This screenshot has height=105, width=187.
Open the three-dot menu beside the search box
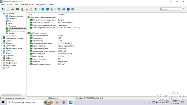point(184,9)
